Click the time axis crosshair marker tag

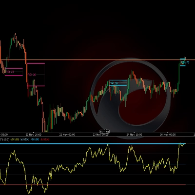(x=105, y=132)
